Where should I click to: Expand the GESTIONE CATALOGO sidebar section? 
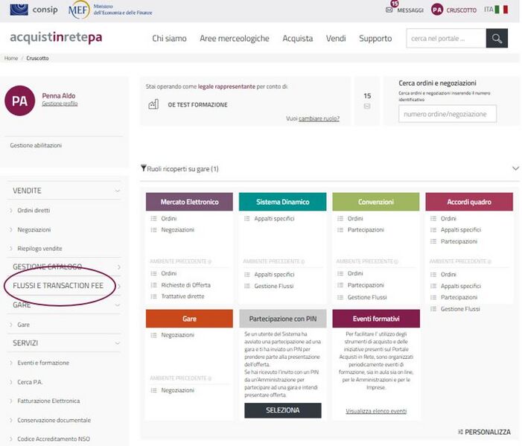(x=119, y=267)
